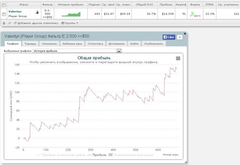Open the Valentyn player name link

pyautogui.click(x=15, y=11)
